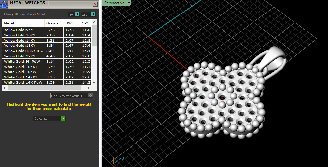Sort table by Grams column header

pyautogui.click(x=54, y=23)
